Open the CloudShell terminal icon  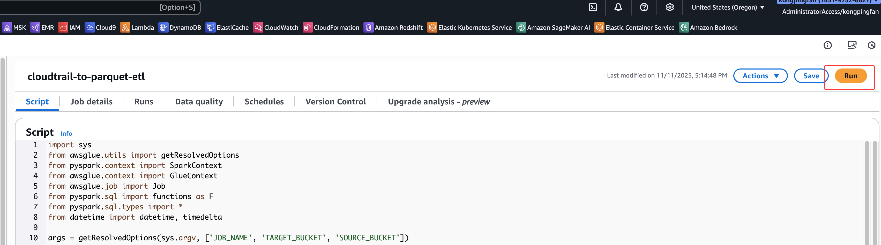click(593, 7)
